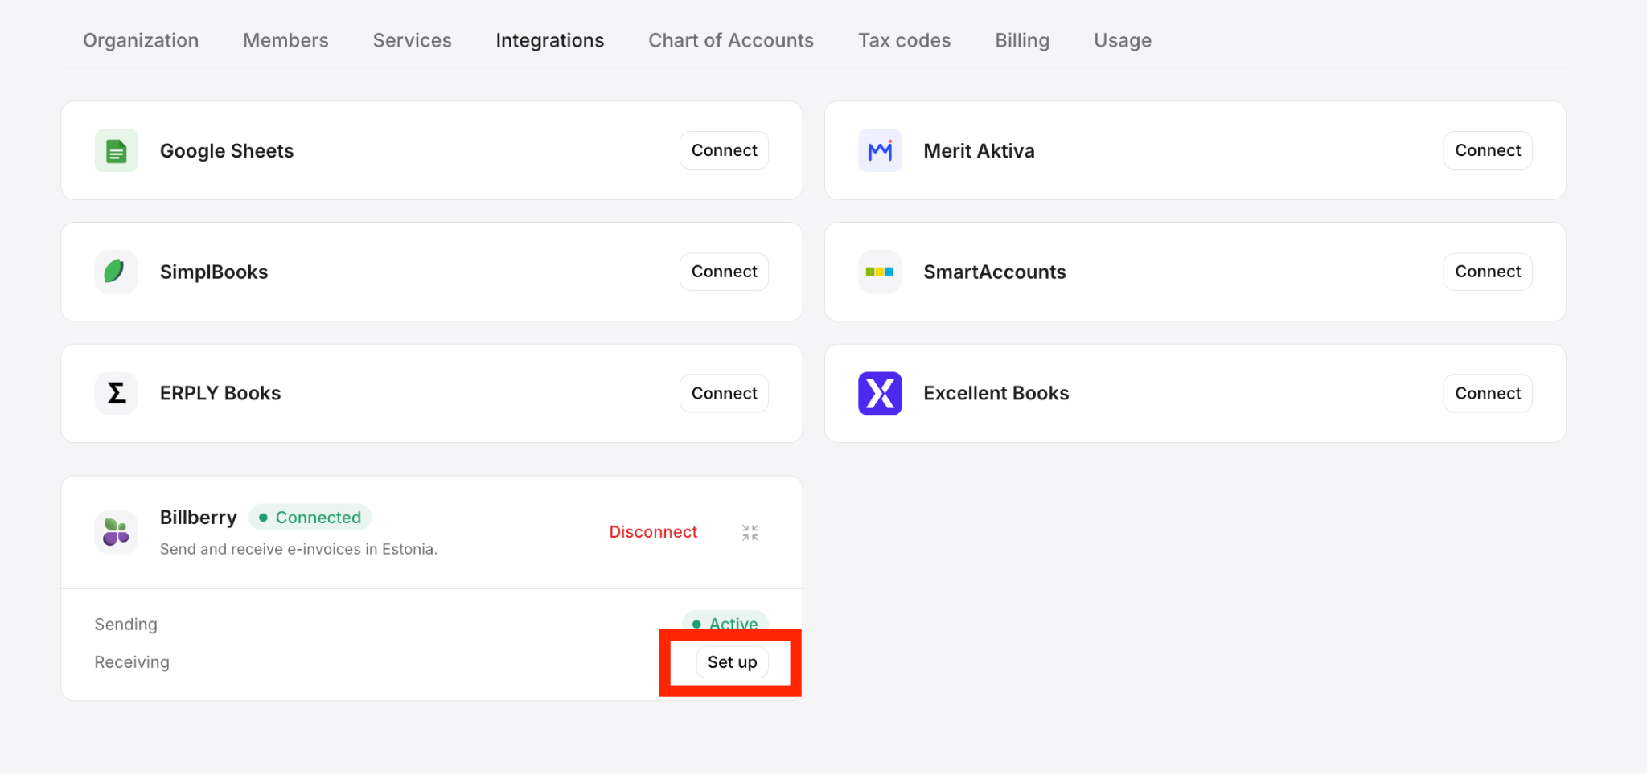Click the Merit Aktiva logo icon

(880, 150)
